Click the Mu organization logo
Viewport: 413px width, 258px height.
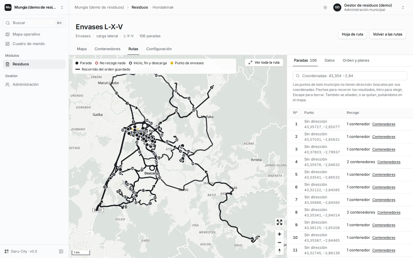pos(8,7)
